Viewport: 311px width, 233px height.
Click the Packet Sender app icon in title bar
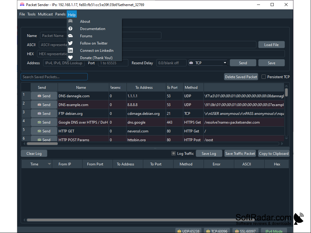point(22,5)
